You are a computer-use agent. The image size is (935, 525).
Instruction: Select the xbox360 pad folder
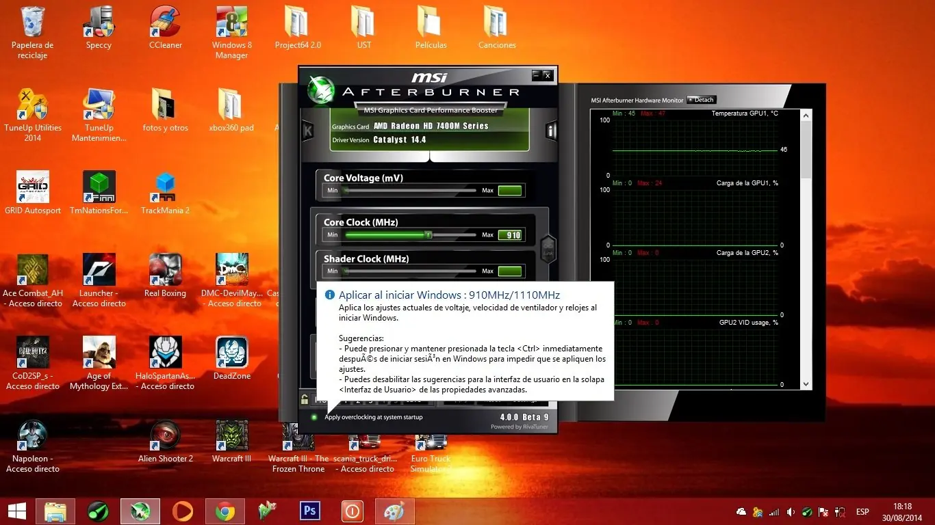pyautogui.click(x=231, y=111)
